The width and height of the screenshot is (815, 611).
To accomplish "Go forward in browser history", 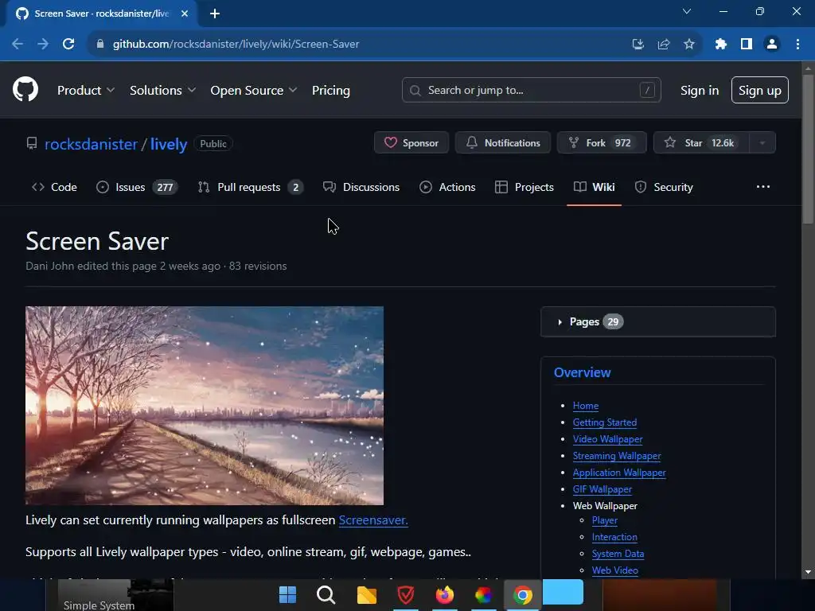I will [43, 45].
